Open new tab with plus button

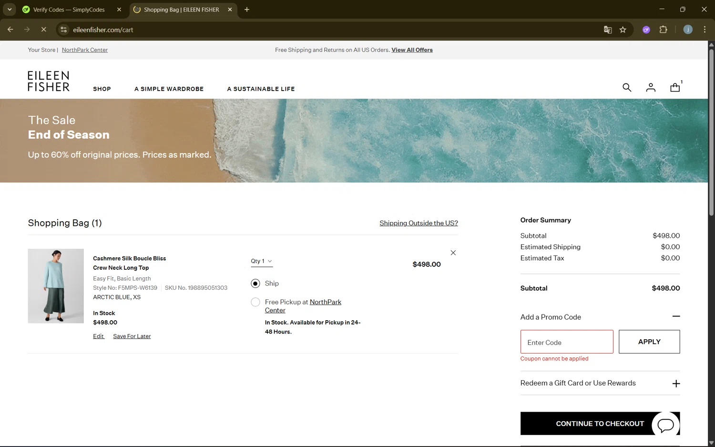point(247,10)
